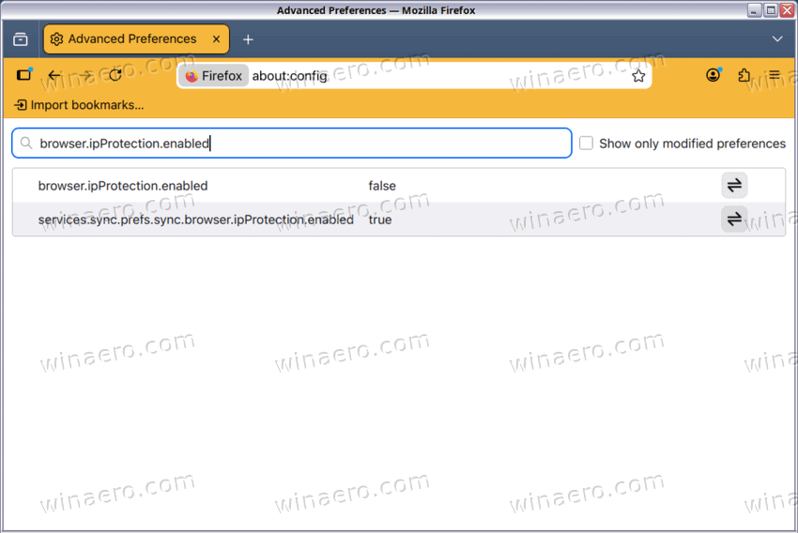Bookmark this page with star icon
Image resolution: width=798 pixels, height=533 pixels.
[x=638, y=76]
